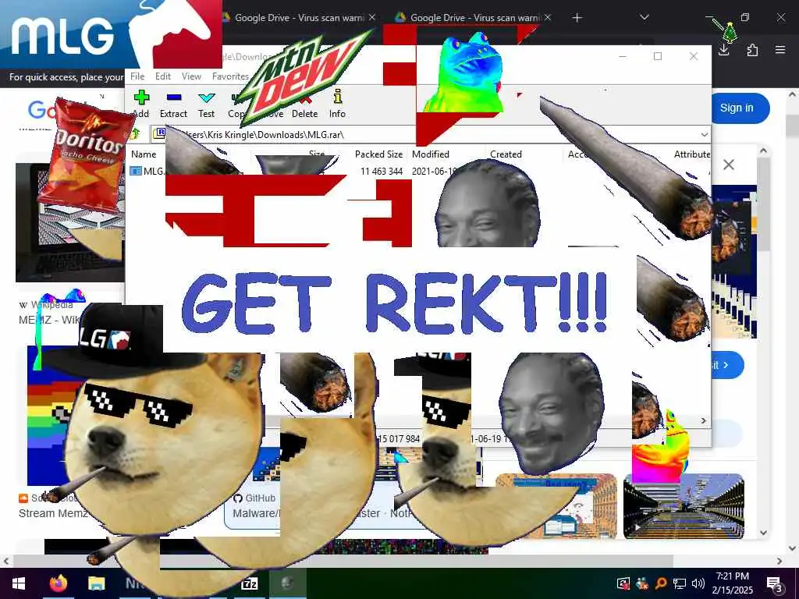Click the 7-Zip horizontal scrollbar right arrow

[704, 420]
